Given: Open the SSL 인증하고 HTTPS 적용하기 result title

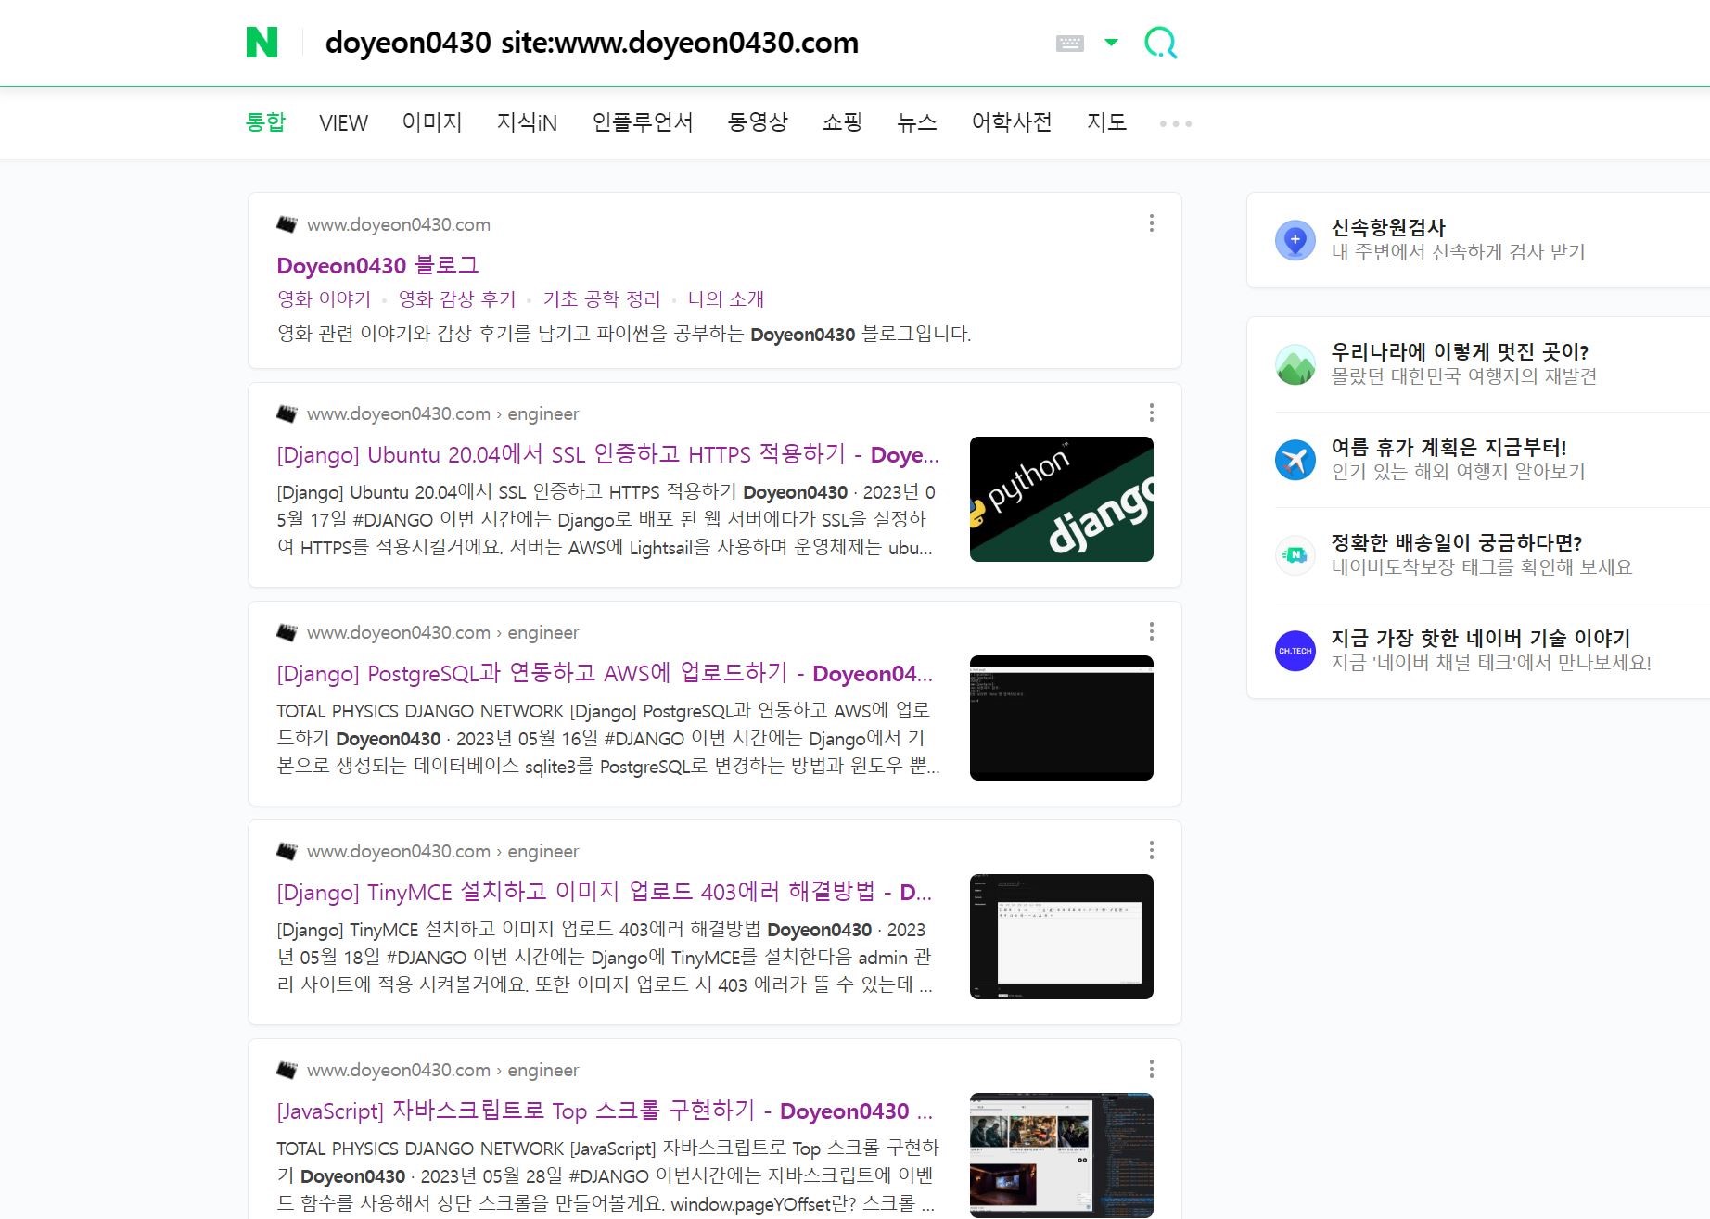Looking at the screenshot, I should coord(607,454).
